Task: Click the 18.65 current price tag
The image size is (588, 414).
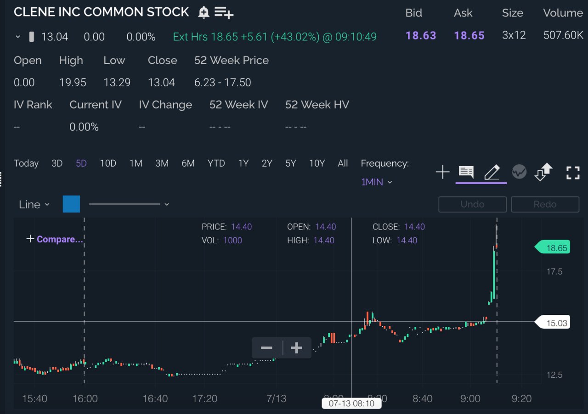Action: (552, 248)
